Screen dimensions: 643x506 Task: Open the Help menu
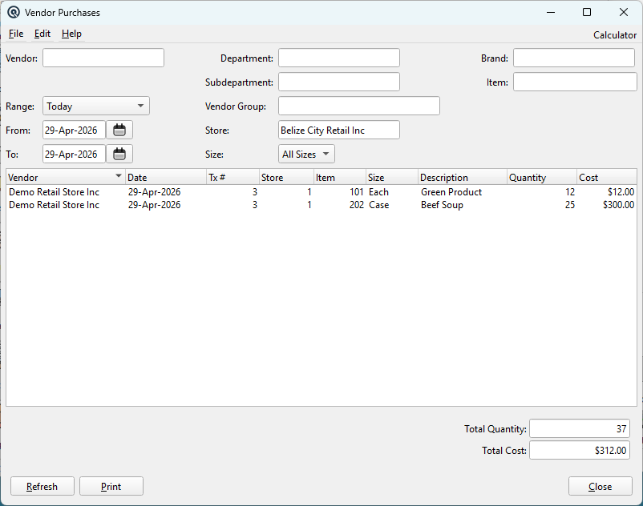[x=71, y=34]
